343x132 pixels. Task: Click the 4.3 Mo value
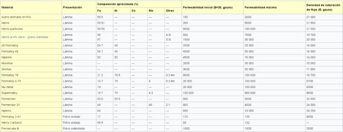click(151, 93)
